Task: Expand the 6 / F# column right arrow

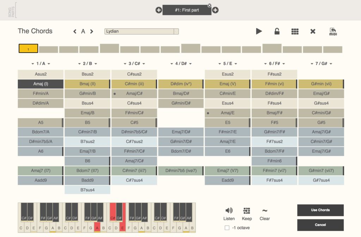Action: [x=284, y=64]
